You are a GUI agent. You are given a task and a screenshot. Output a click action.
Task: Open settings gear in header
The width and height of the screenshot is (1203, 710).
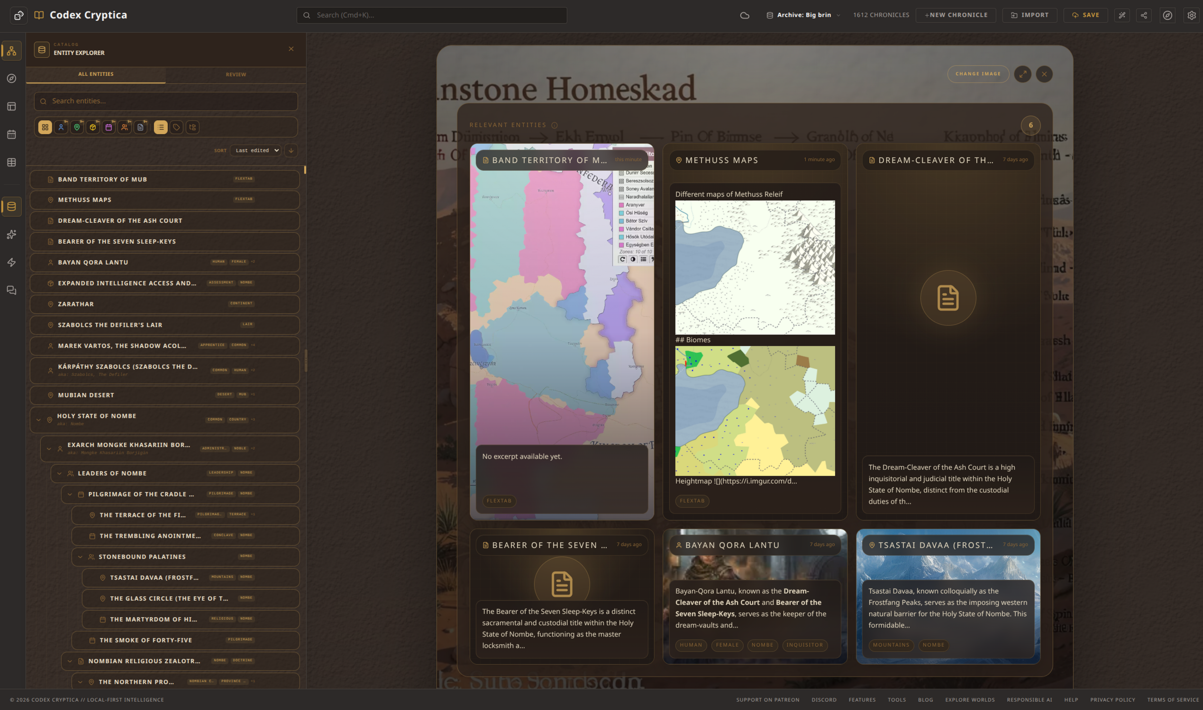click(1192, 15)
